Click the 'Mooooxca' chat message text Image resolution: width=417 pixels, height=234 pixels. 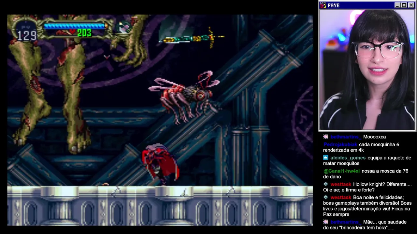pos(374,137)
